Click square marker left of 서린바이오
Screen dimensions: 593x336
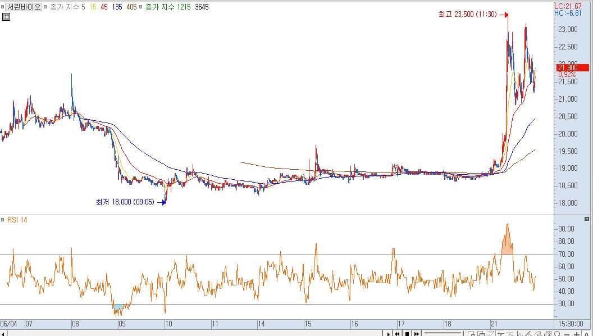tap(3, 7)
